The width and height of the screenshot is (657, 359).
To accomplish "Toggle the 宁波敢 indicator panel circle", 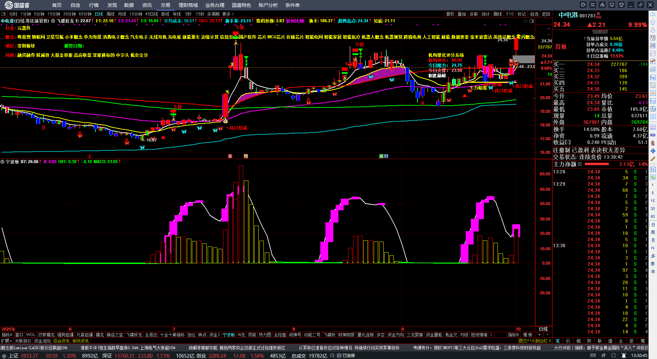I will [x=2, y=162].
